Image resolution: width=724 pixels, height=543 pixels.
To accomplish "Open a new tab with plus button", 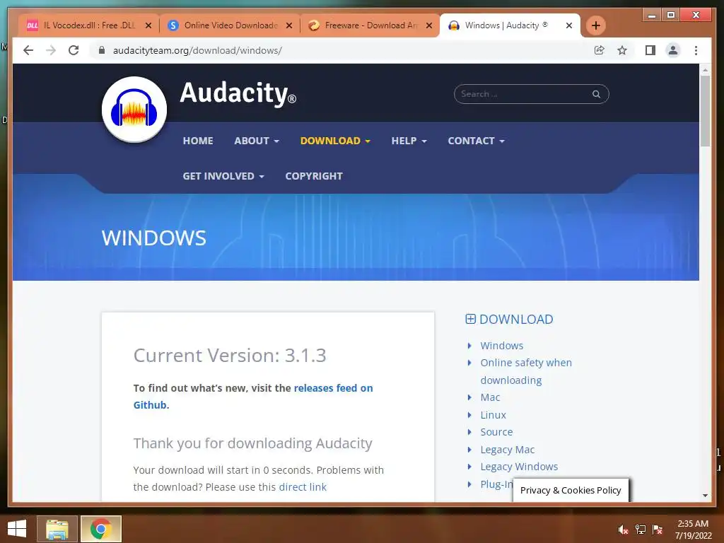I will (595, 25).
